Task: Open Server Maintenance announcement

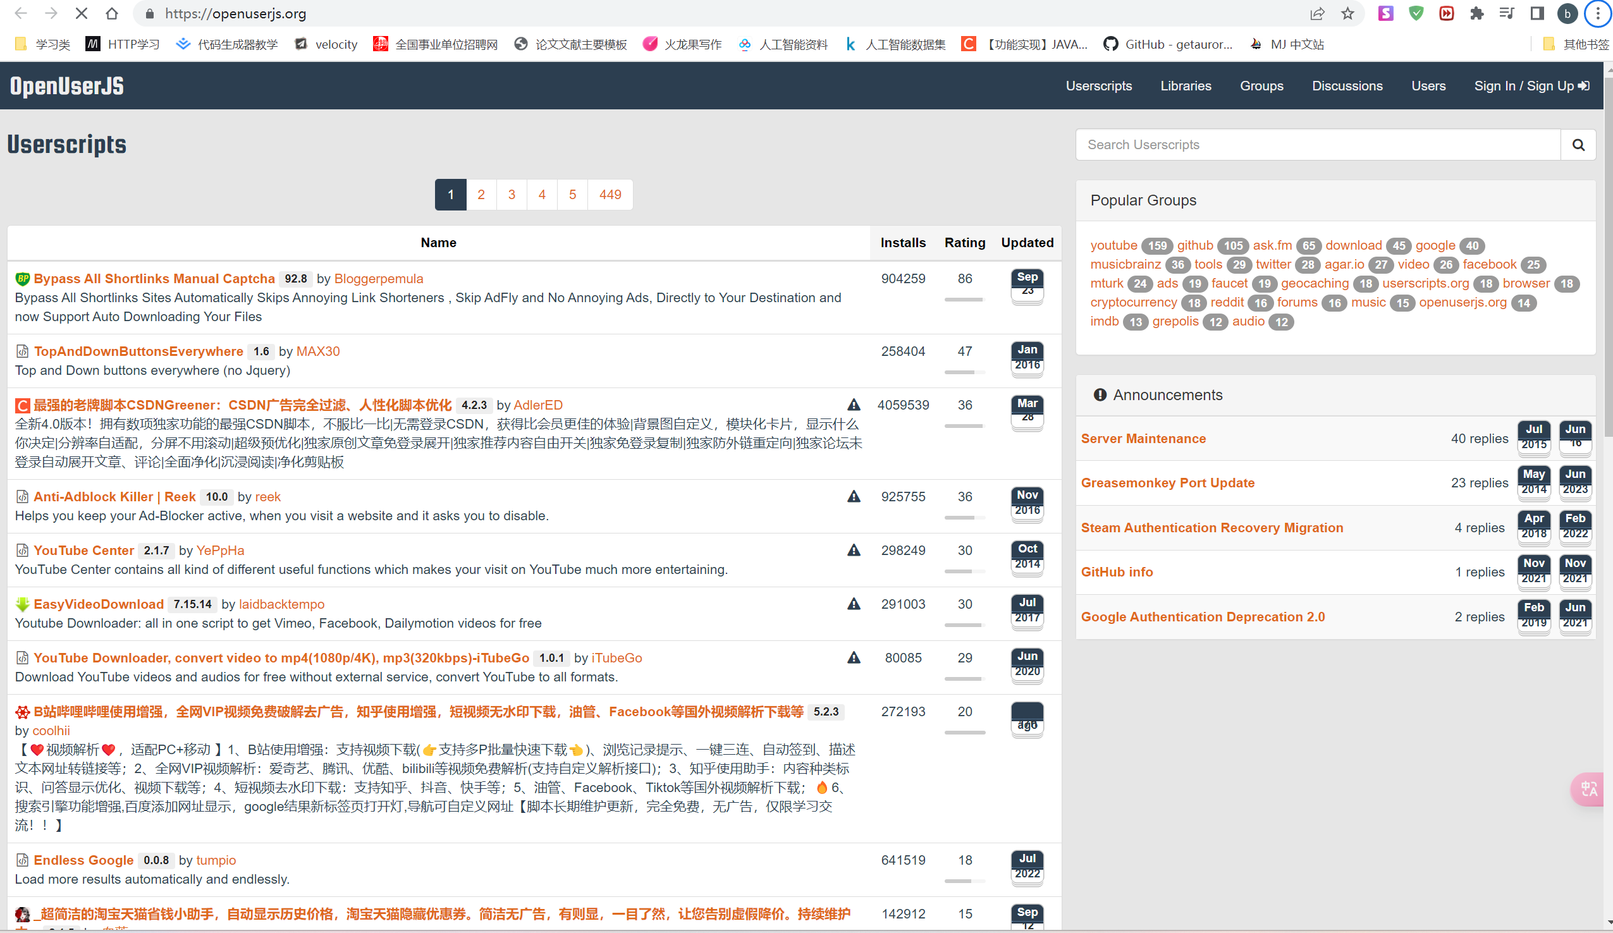Action: coord(1143,438)
